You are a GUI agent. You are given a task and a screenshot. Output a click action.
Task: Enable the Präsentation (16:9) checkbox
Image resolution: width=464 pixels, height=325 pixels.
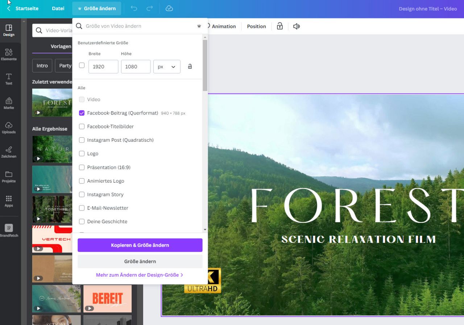pyautogui.click(x=82, y=167)
